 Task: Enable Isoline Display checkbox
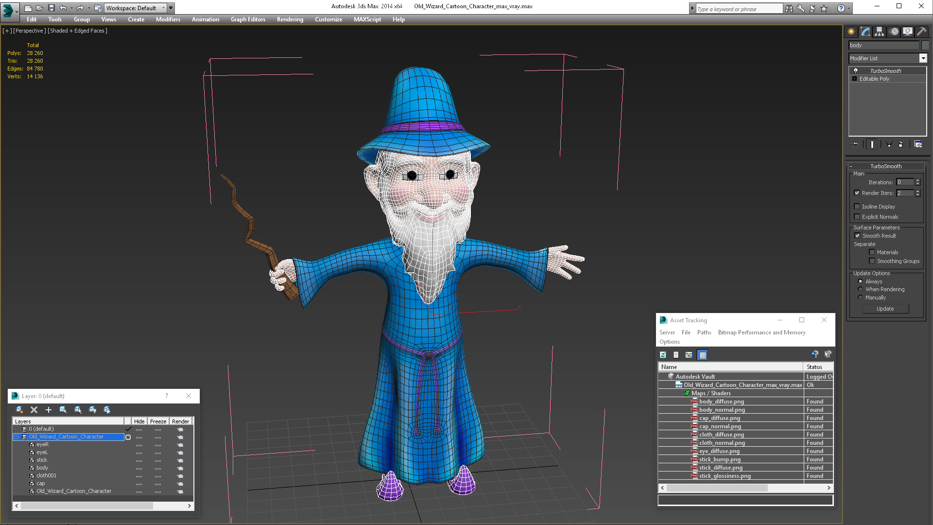[857, 207]
